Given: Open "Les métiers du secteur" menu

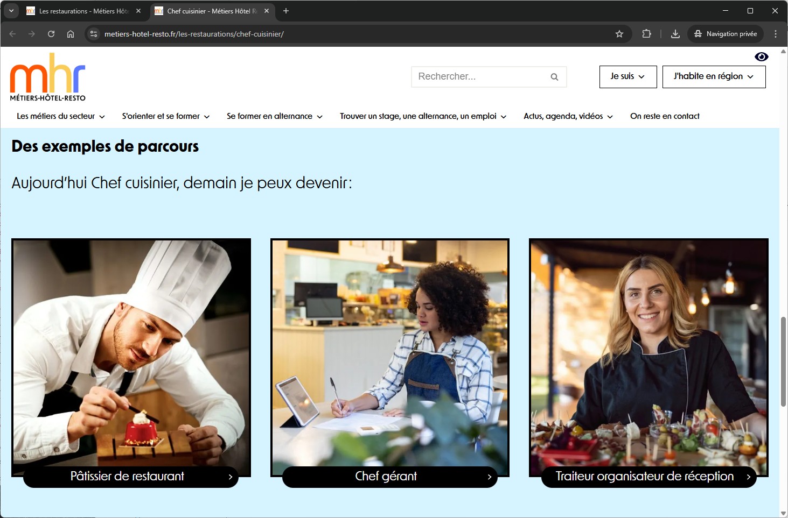Looking at the screenshot, I should click(x=60, y=116).
